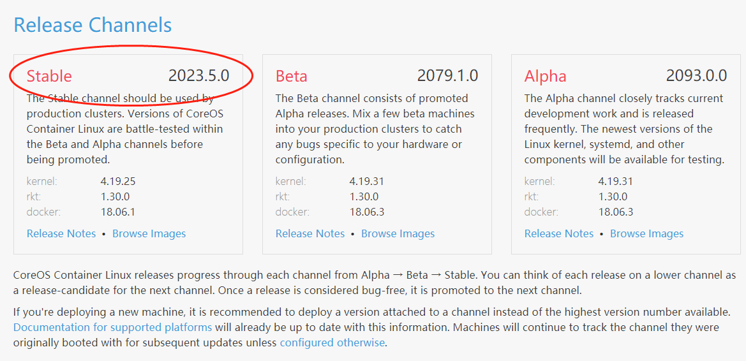
Task: Click the 'rkt:' label in Beta card
Action: [x=283, y=196]
